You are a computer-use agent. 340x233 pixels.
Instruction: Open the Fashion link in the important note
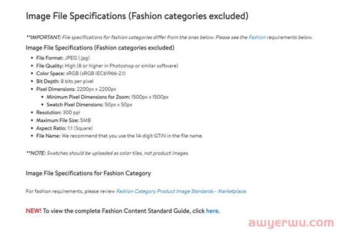tap(257, 37)
